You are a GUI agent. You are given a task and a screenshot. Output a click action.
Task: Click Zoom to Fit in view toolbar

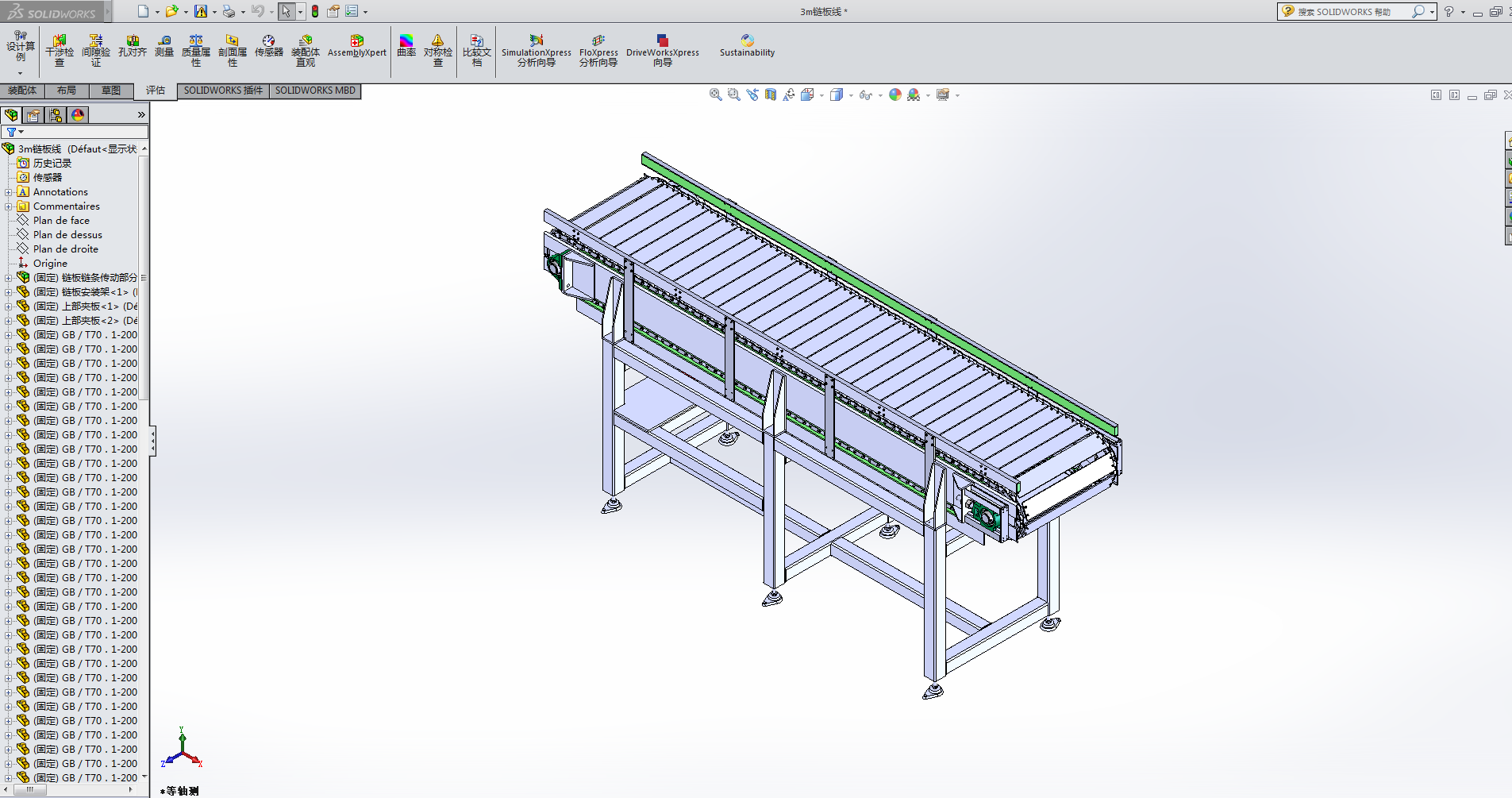pyautogui.click(x=715, y=94)
